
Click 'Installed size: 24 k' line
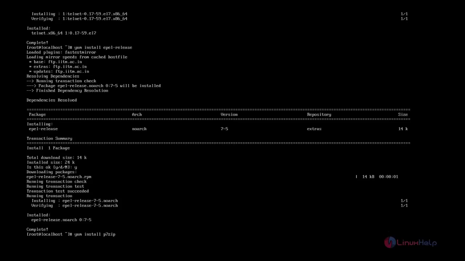click(50, 162)
